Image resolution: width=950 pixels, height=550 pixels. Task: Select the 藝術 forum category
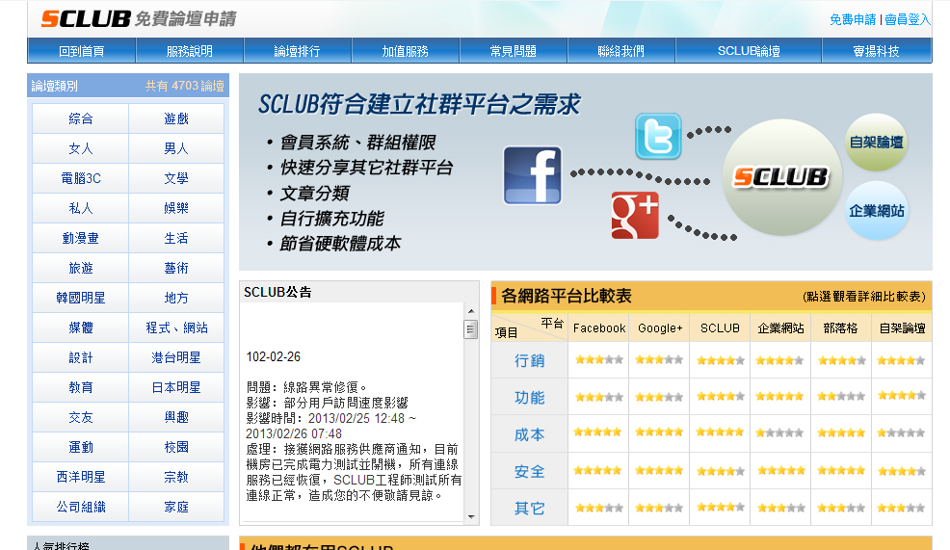176,268
